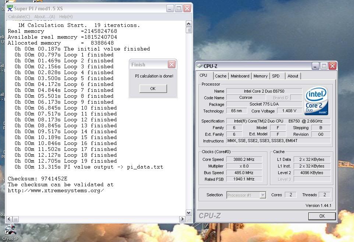This screenshot has width=354, height=242.
Task: Click the 'Available real memory' line
Action: 62,37
